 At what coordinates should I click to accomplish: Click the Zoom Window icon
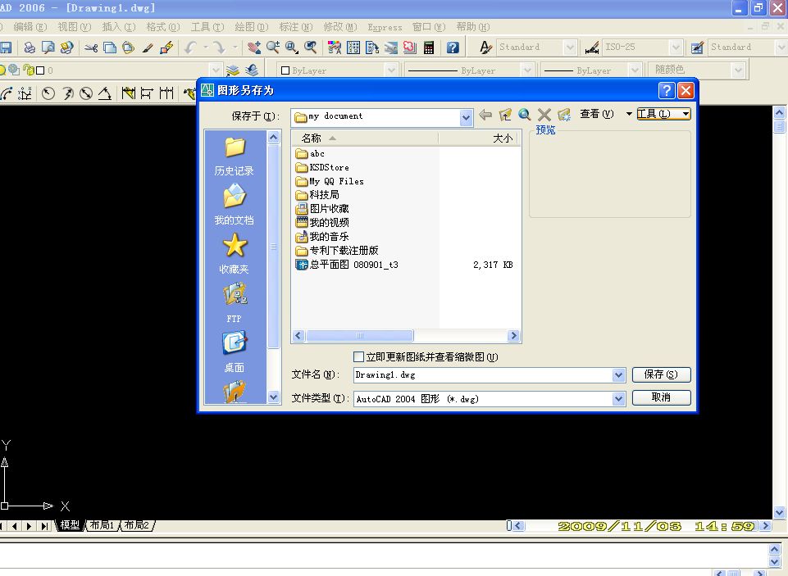click(291, 48)
